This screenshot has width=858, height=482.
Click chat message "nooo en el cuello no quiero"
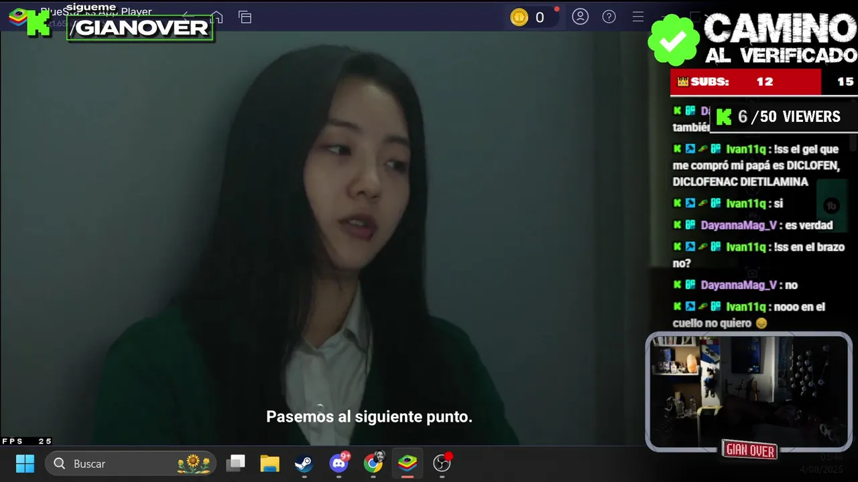(749, 315)
